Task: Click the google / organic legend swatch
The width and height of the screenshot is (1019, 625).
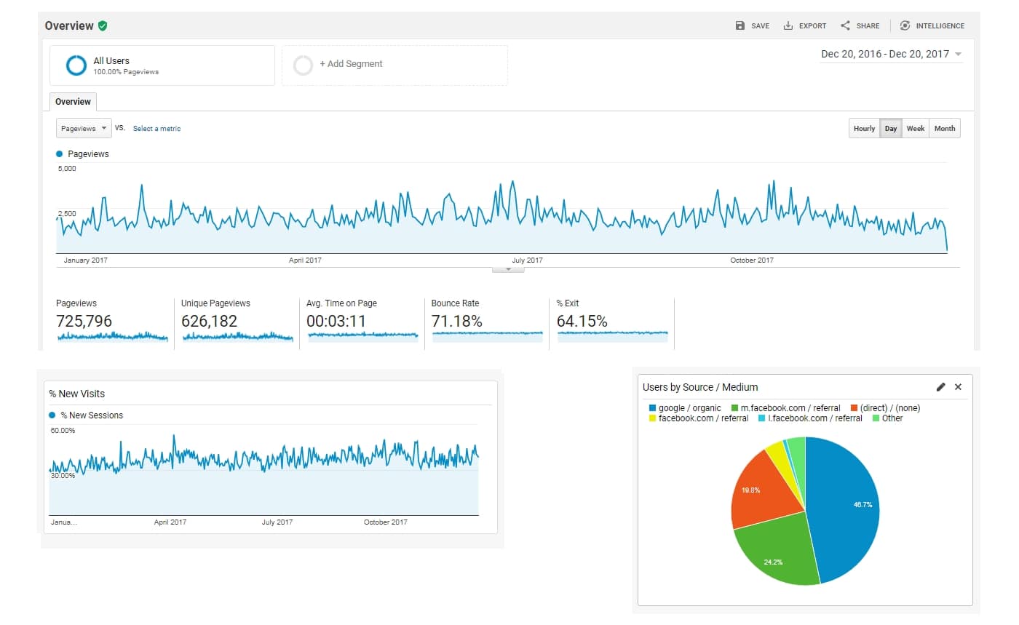Action: 652,408
